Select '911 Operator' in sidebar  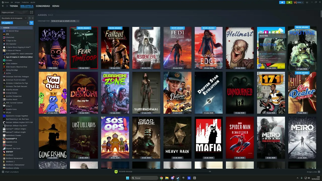tap(11, 44)
